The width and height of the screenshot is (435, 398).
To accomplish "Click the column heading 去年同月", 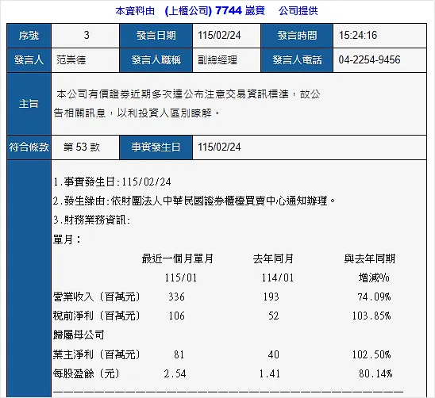I will point(273,258).
